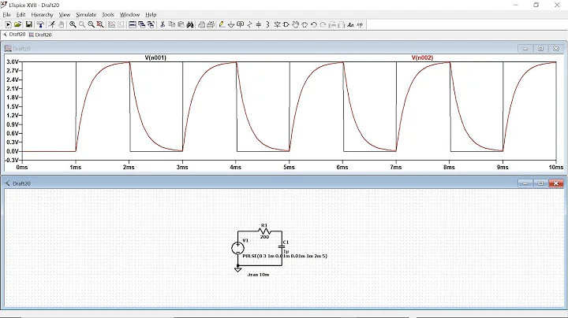Click the Copy icon in toolbar
Screen dimensions: 568x318
172,24
